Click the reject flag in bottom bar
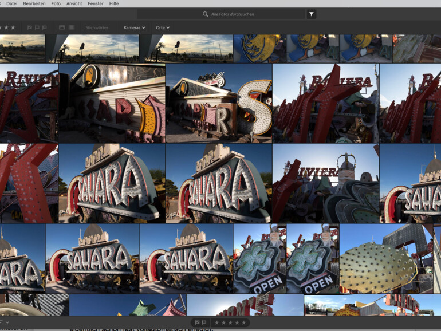 click(204, 323)
